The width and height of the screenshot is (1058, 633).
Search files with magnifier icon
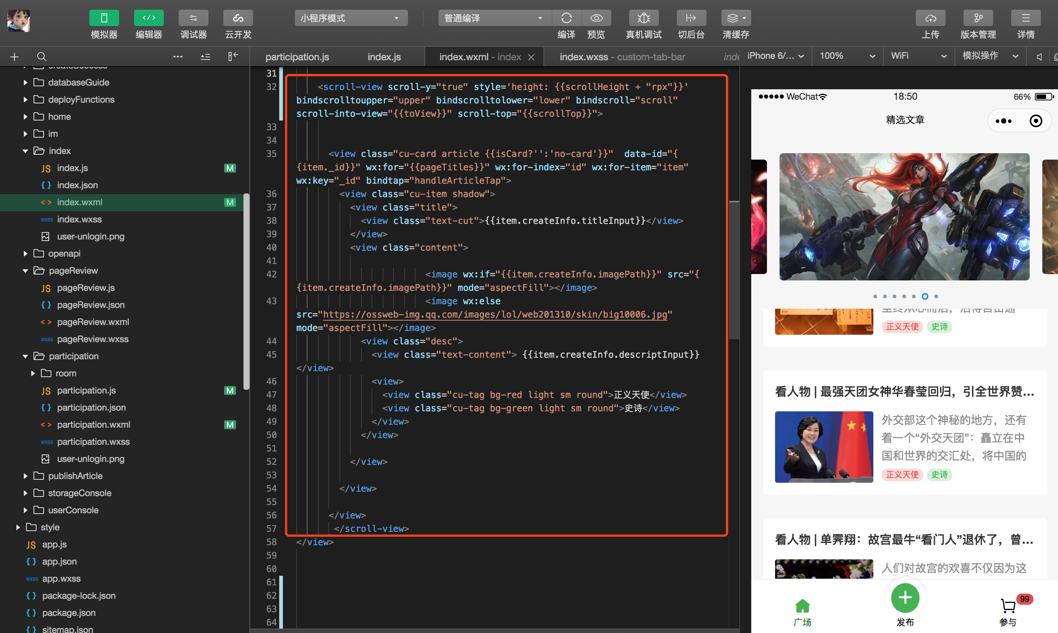[x=41, y=57]
